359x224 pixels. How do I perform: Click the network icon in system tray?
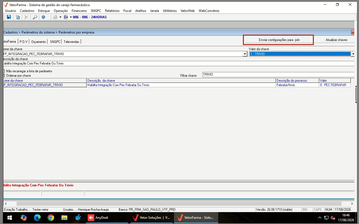[x=327, y=218]
